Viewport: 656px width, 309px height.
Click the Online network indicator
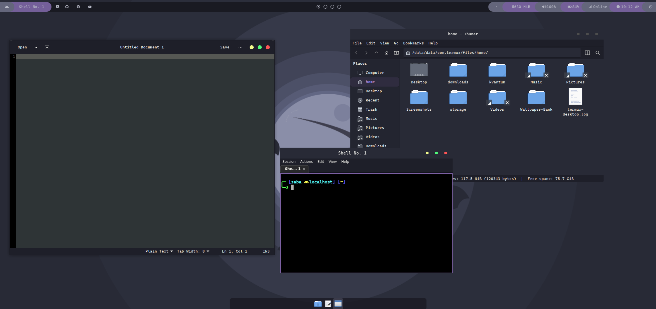pos(597,7)
